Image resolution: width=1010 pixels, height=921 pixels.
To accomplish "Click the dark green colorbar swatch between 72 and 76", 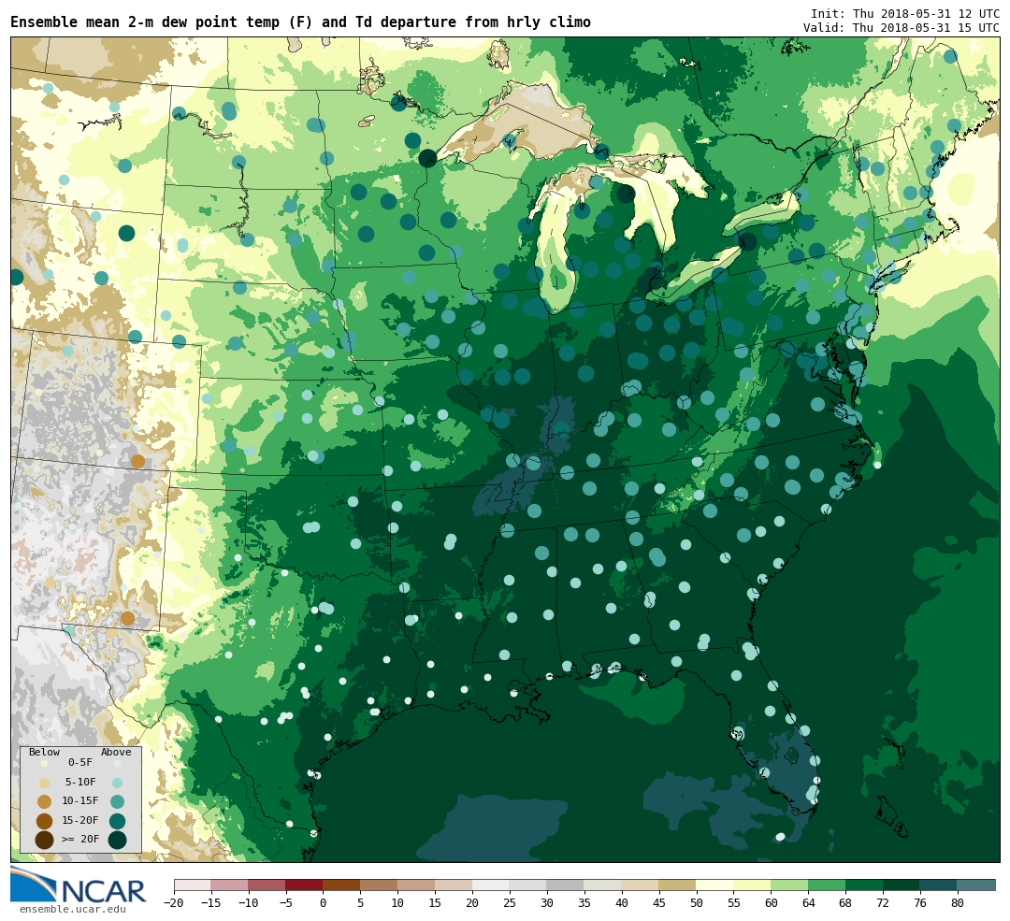I will click(902, 885).
